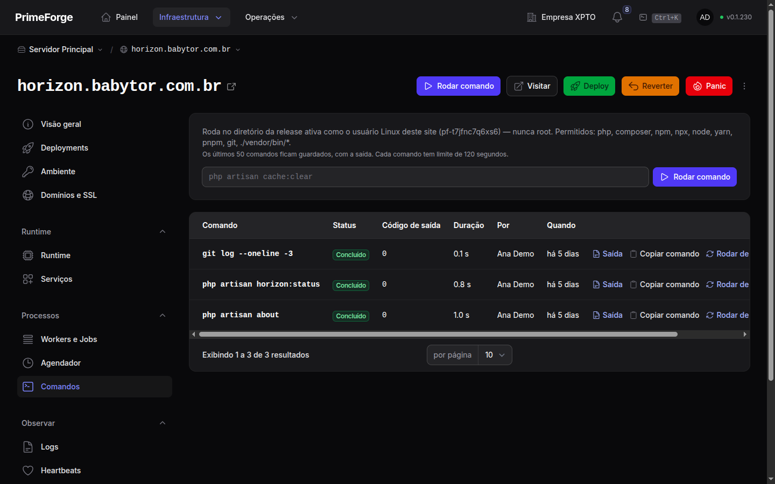
Task: Open the Agendador page
Action: tap(95, 363)
